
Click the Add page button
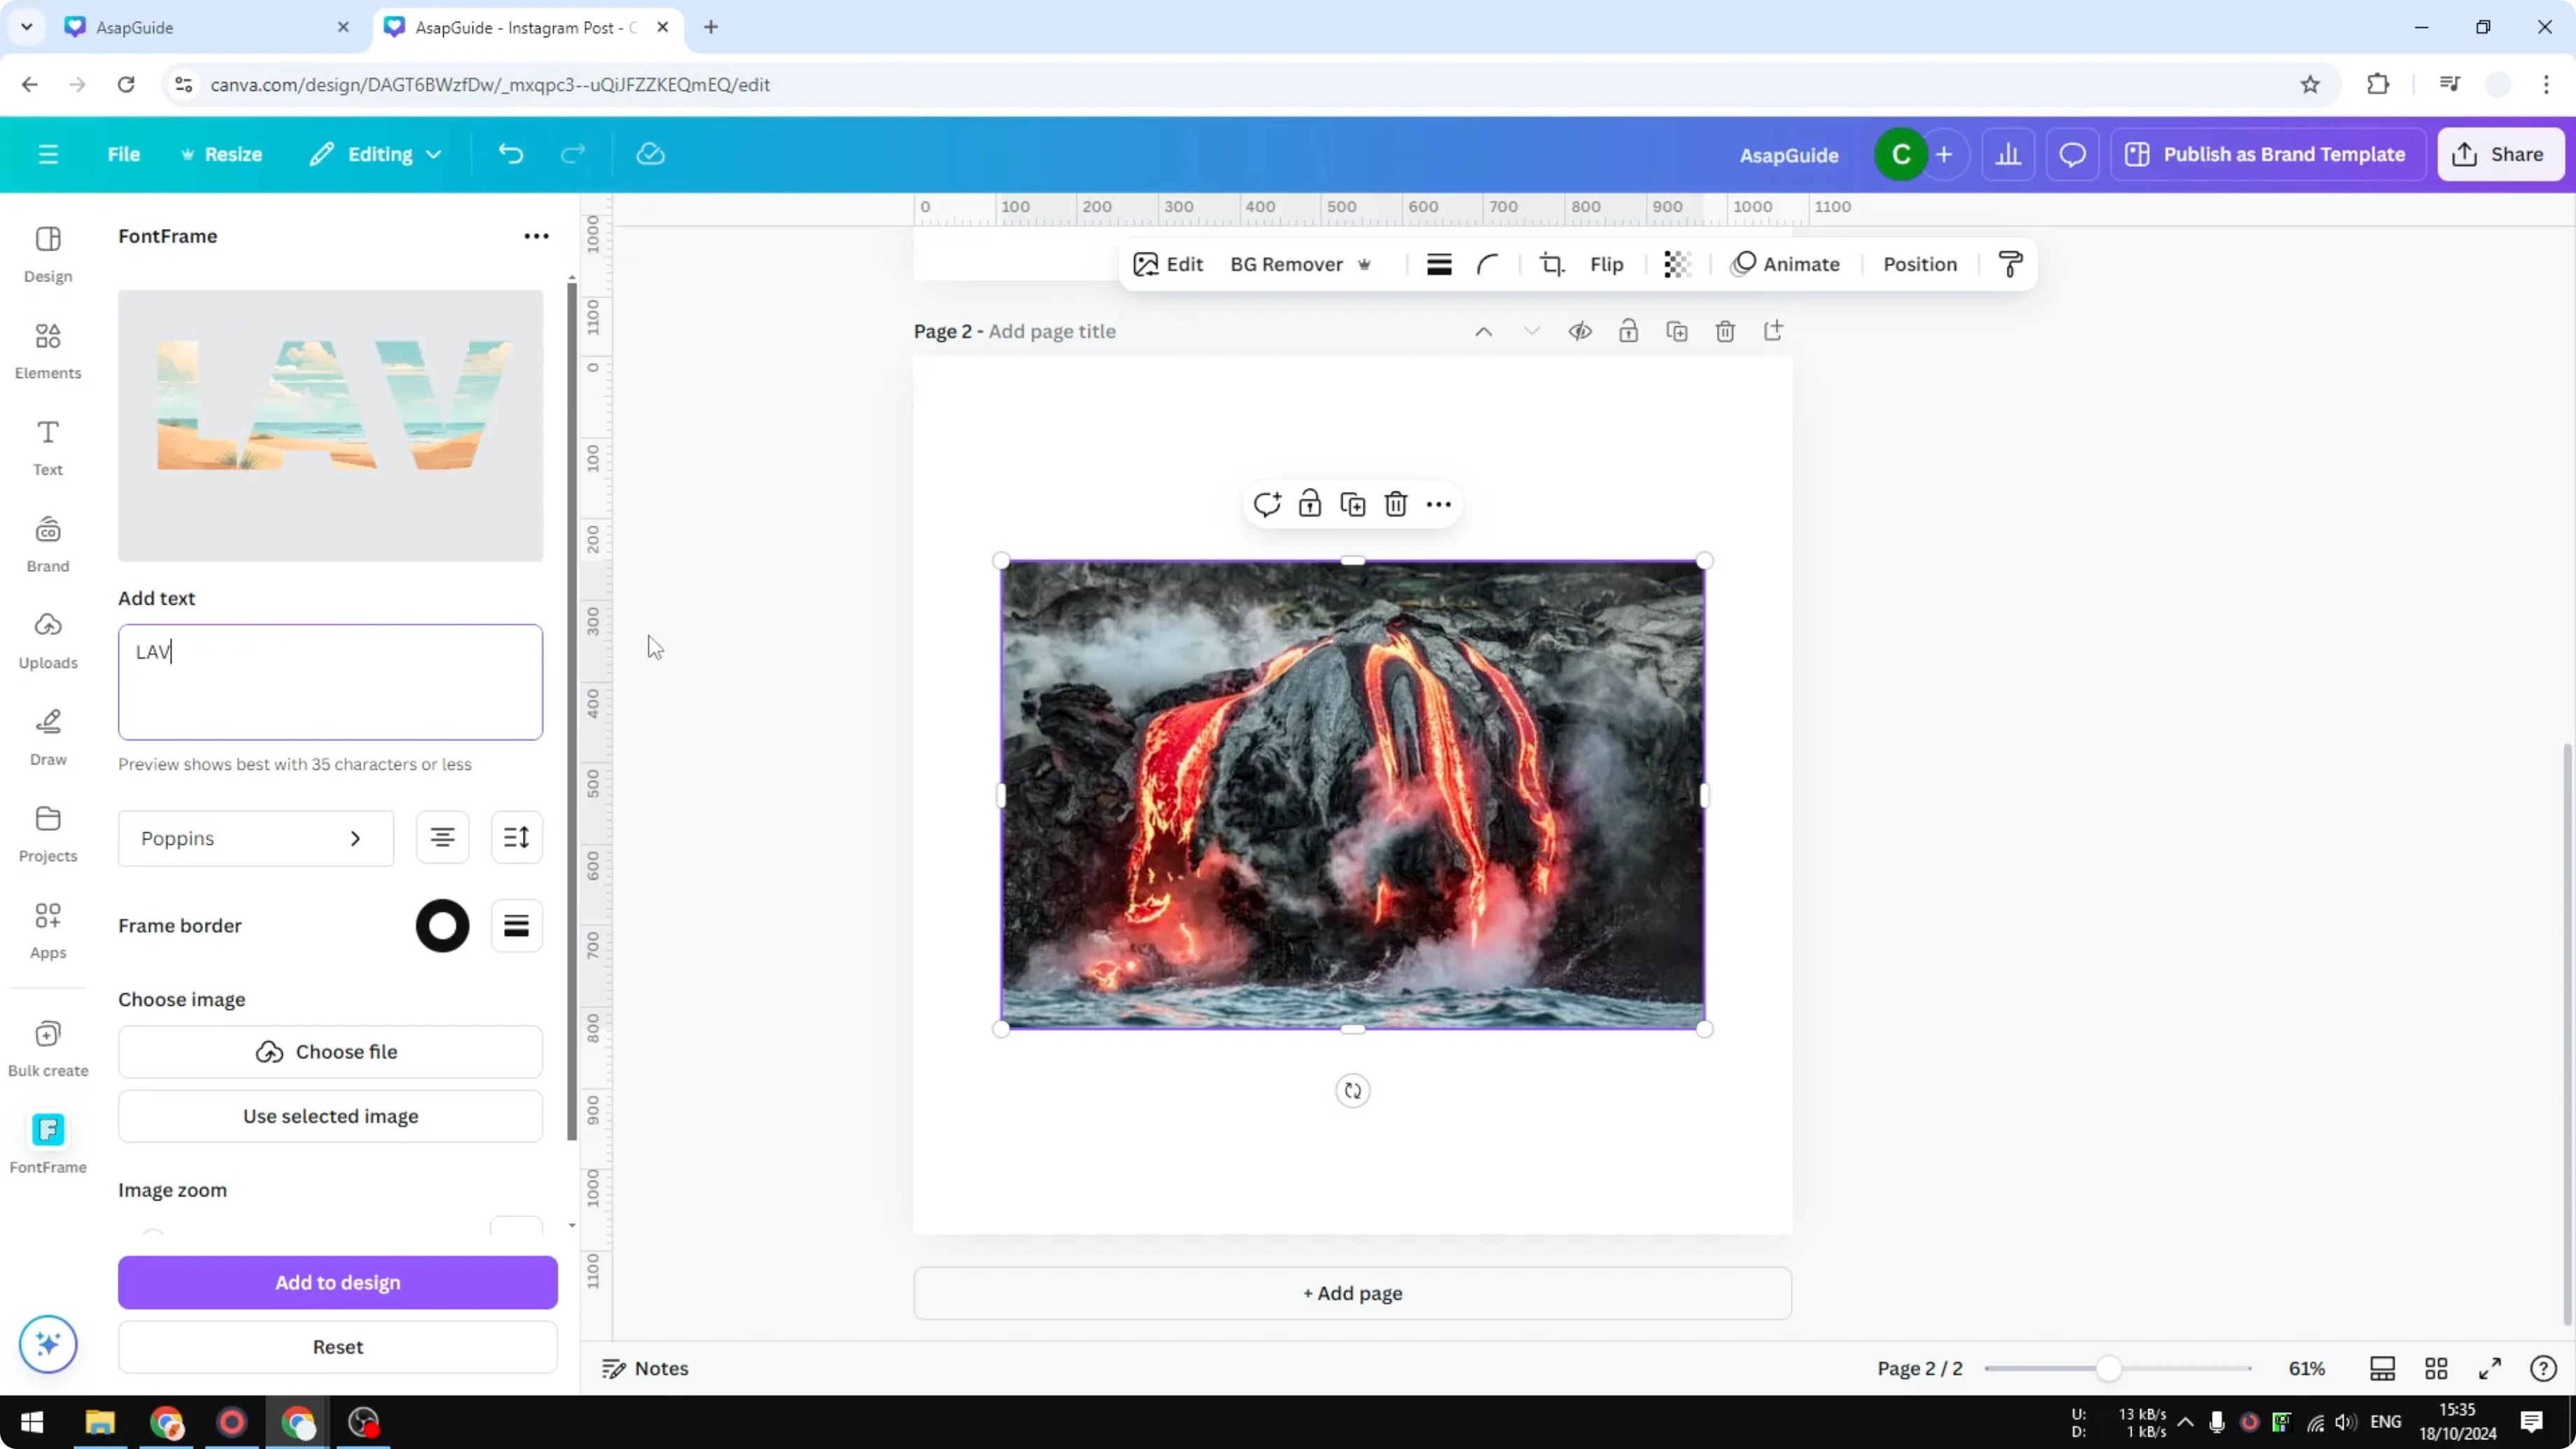click(1352, 1293)
